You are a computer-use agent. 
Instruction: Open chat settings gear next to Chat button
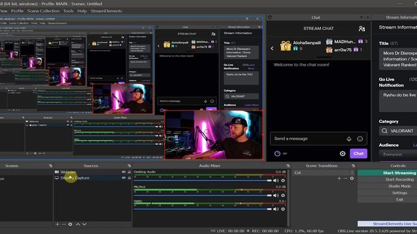343,153
